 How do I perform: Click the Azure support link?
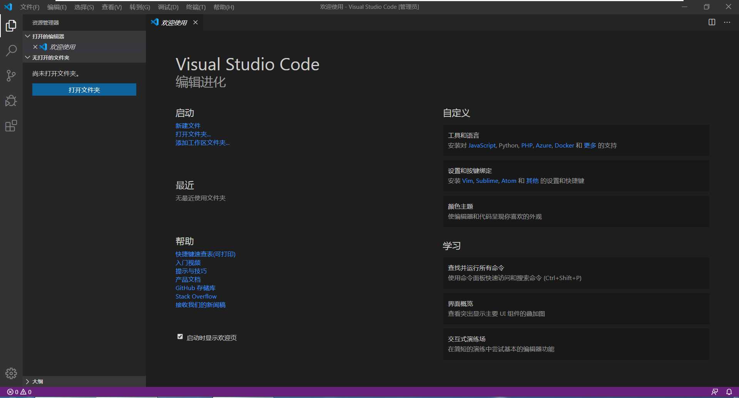tap(543, 145)
